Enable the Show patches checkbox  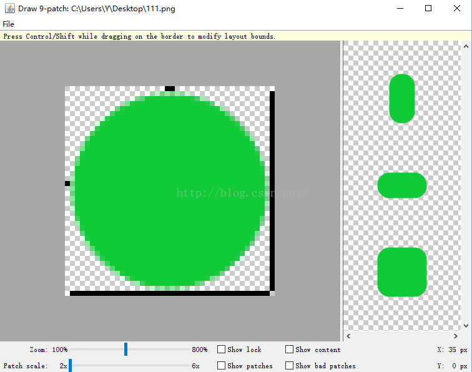click(x=221, y=366)
